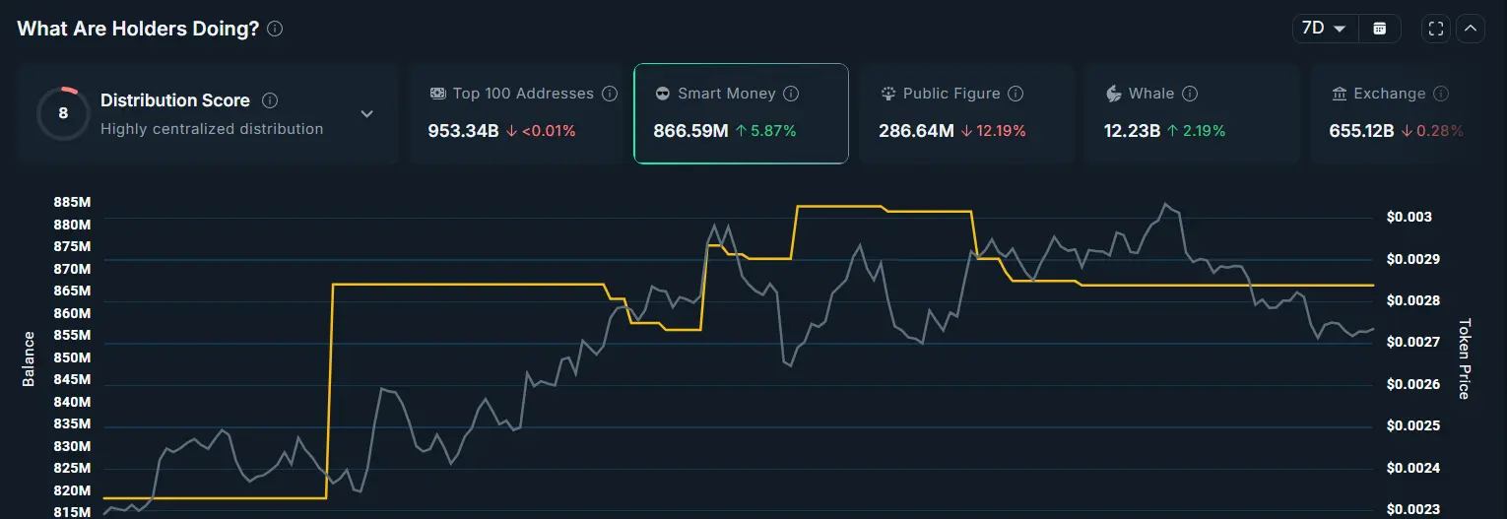
Task: Collapse the holders panel chevron
Action: pos(1471,29)
